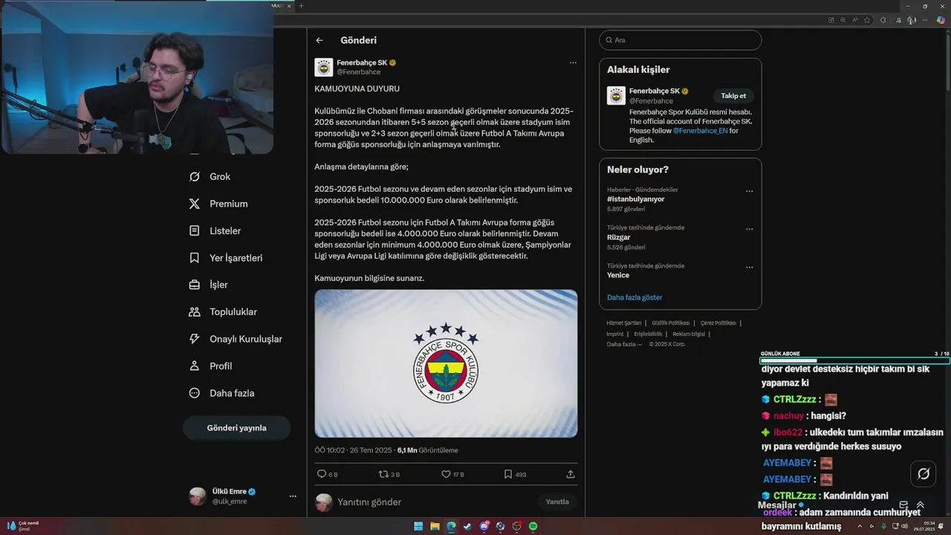Close the current browser tab

tap(289, 6)
